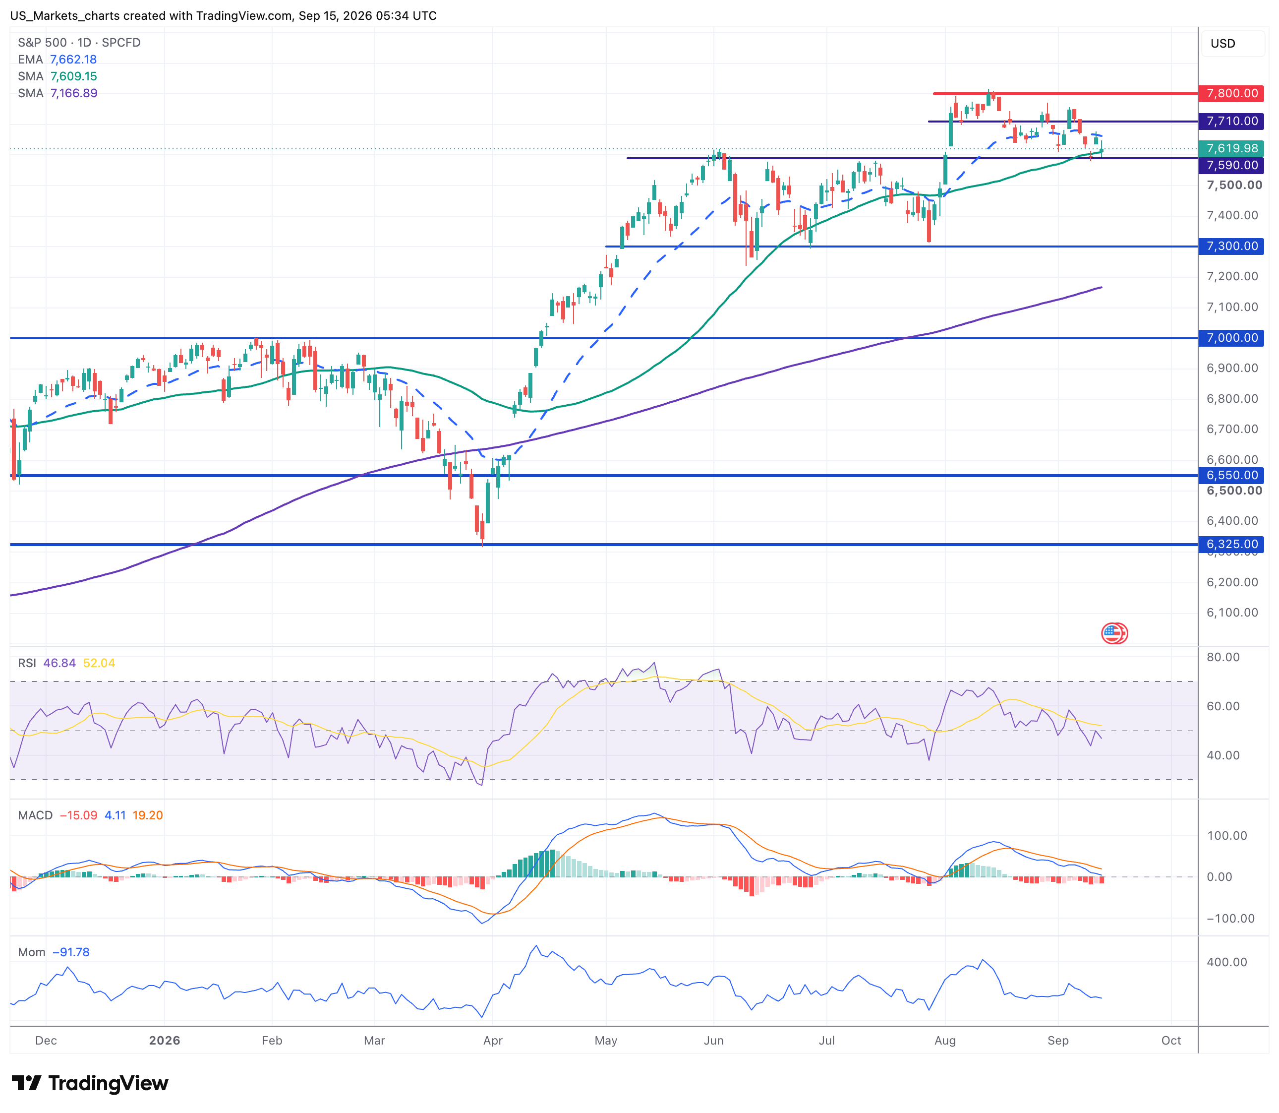
Task: Click the MACD indicator legend
Action: (x=90, y=815)
